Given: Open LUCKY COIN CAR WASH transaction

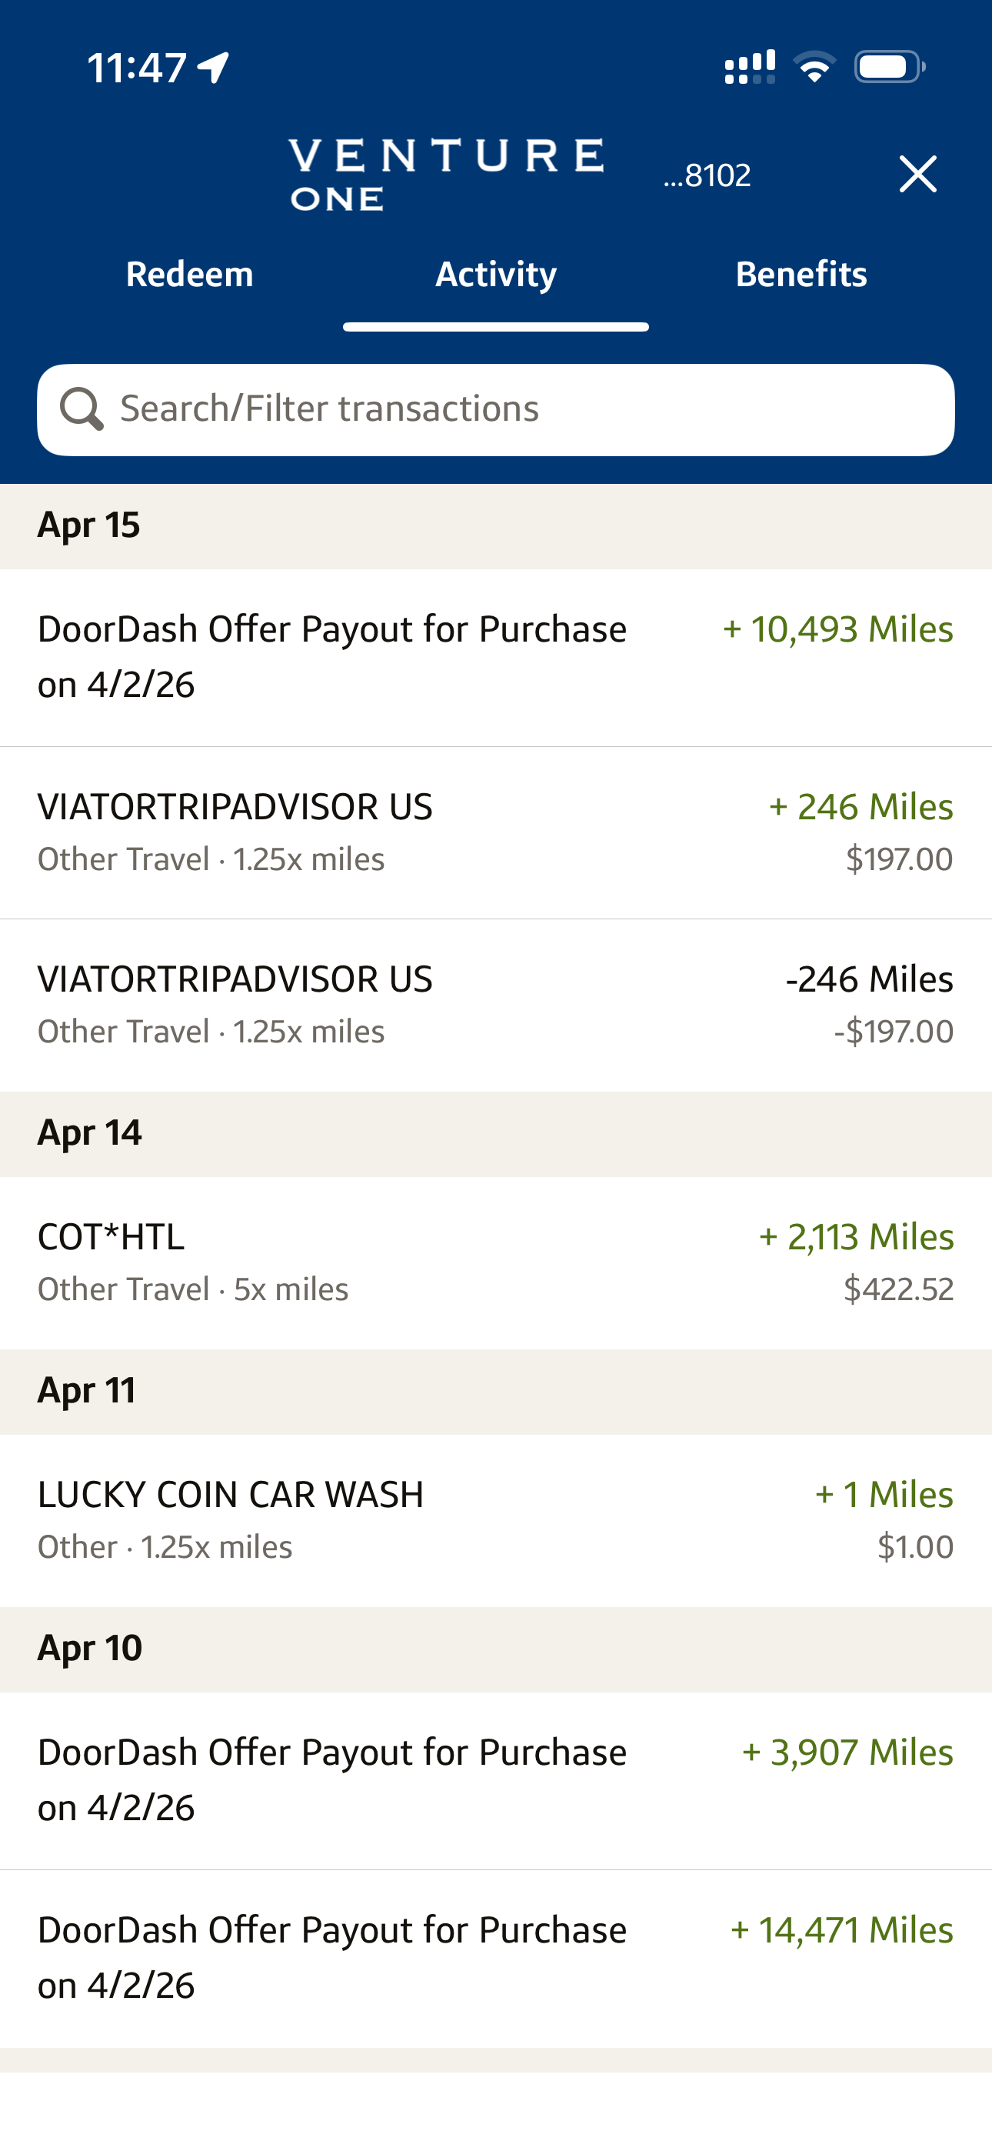Looking at the screenshot, I should [x=496, y=1519].
